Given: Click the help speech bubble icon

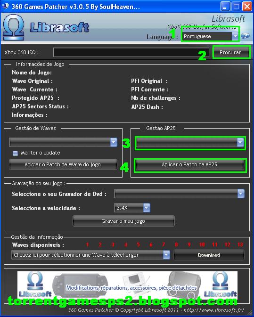Looking at the screenshot, I should (246, 36).
